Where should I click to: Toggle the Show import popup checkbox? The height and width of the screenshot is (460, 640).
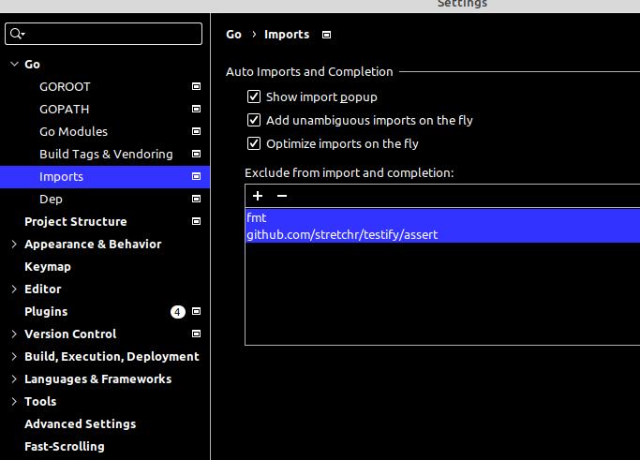pyautogui.click(x=254, y=96)
